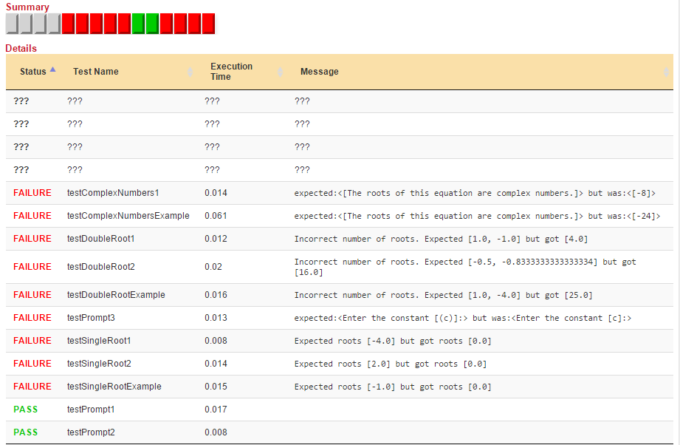Click execution time 0.013 of testPrompt3
Viewport: 680px width, 445px height.
click(216, 318)
